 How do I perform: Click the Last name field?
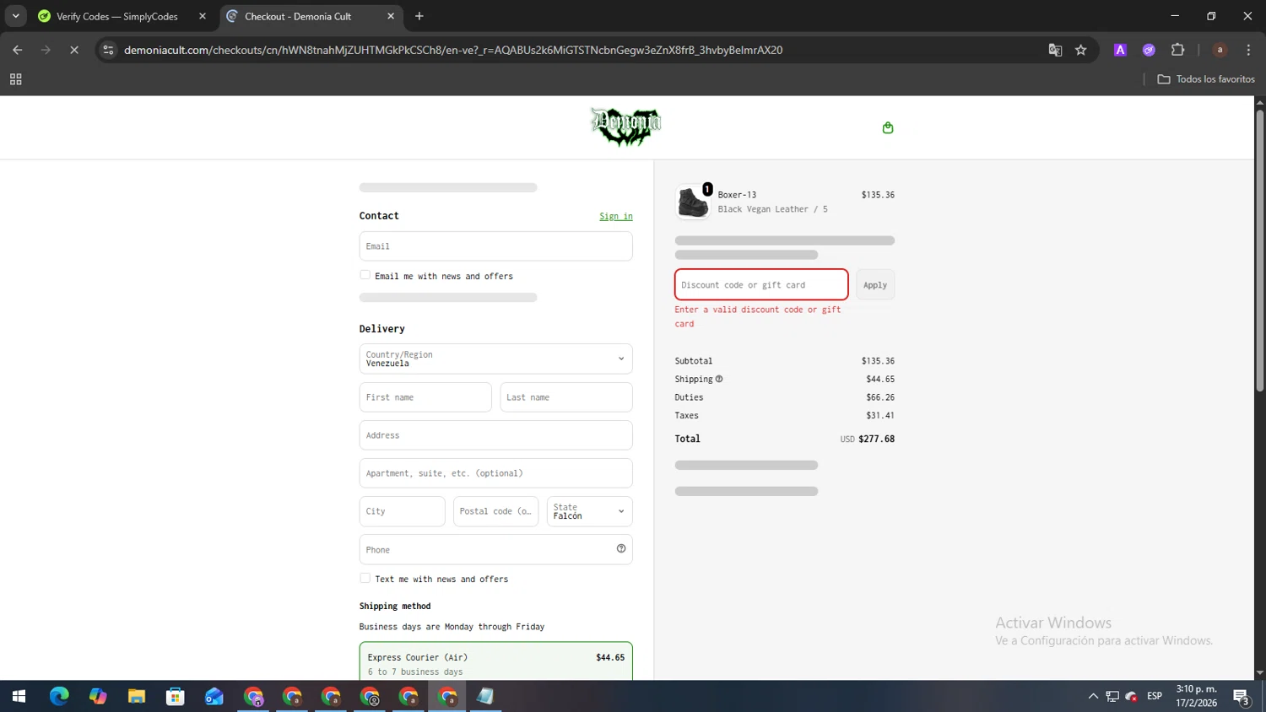pyautogui.click(x=566, y=397)
